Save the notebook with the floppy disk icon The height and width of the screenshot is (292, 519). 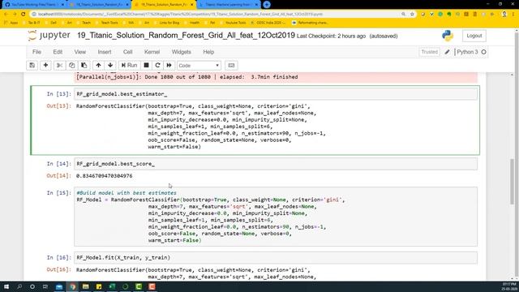pyautogui.click(x=32, y=65)
